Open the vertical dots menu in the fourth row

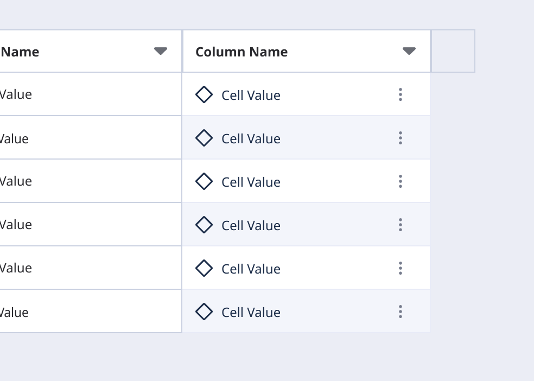point(400,225)
